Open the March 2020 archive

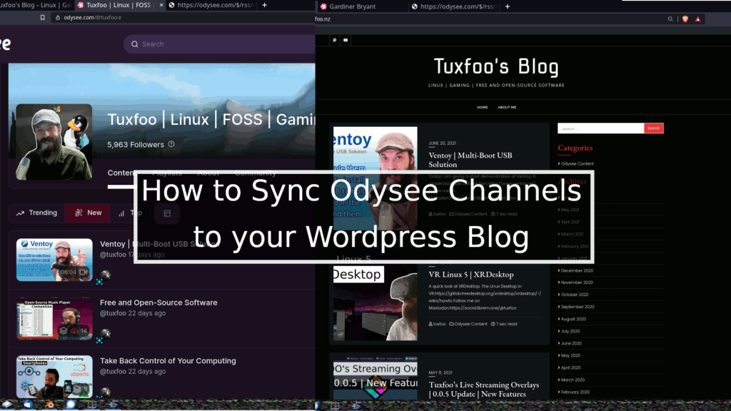click(573, 380)
